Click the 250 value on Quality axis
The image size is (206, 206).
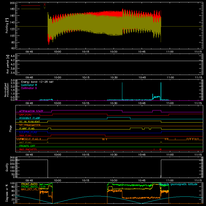click(12, 160)
